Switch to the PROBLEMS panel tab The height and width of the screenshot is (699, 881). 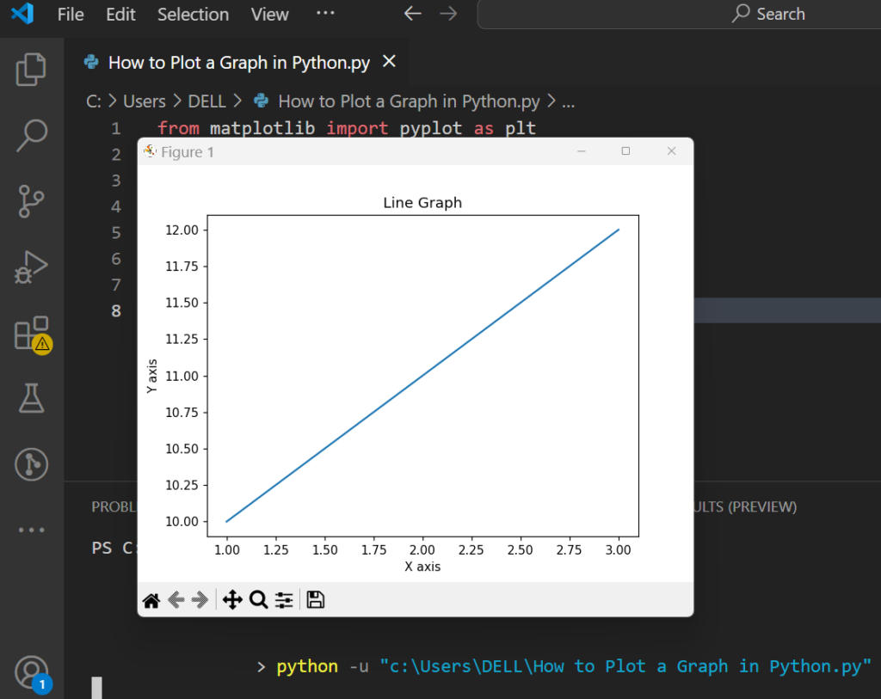click(114, 506)
